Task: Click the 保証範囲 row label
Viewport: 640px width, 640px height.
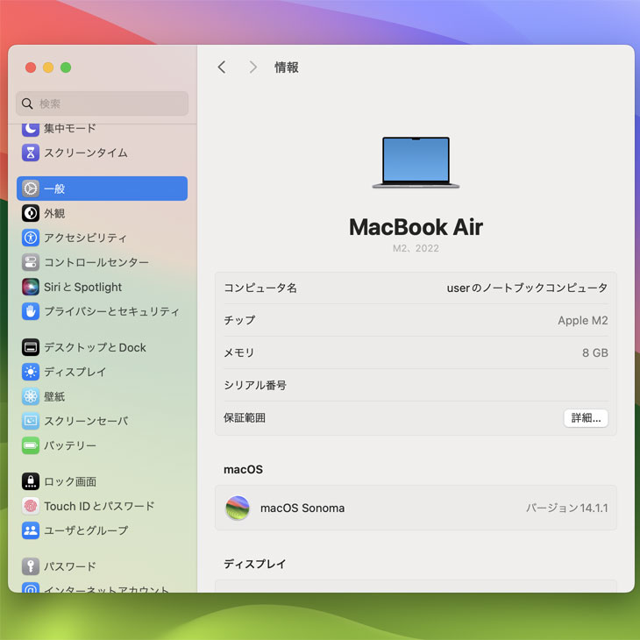Action: tap(245, 417)
